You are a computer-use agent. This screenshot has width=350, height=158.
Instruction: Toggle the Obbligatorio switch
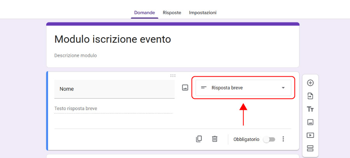click(x=269, y=139)
